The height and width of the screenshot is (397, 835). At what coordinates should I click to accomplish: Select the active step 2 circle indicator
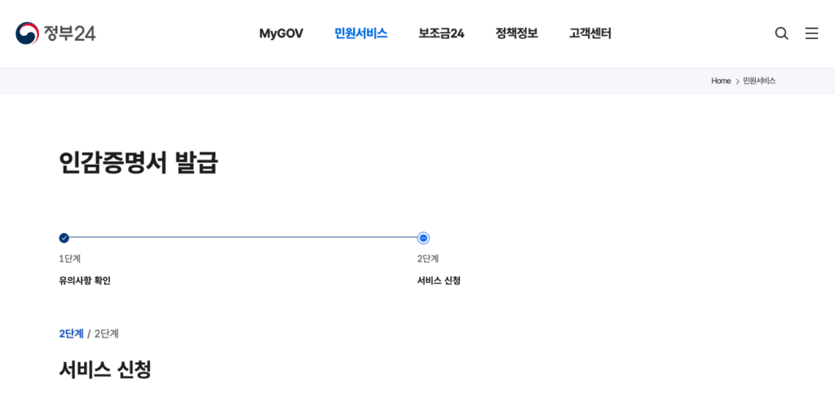(423, 238)
